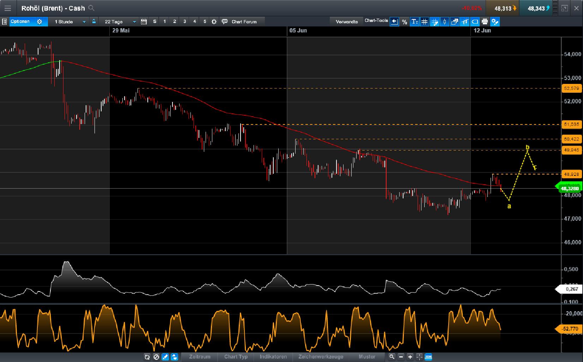Print the chart
Screen dimensions: 583x362
(485, 22)
